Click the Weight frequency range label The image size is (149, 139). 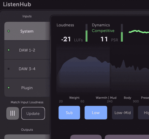point(74,98)
